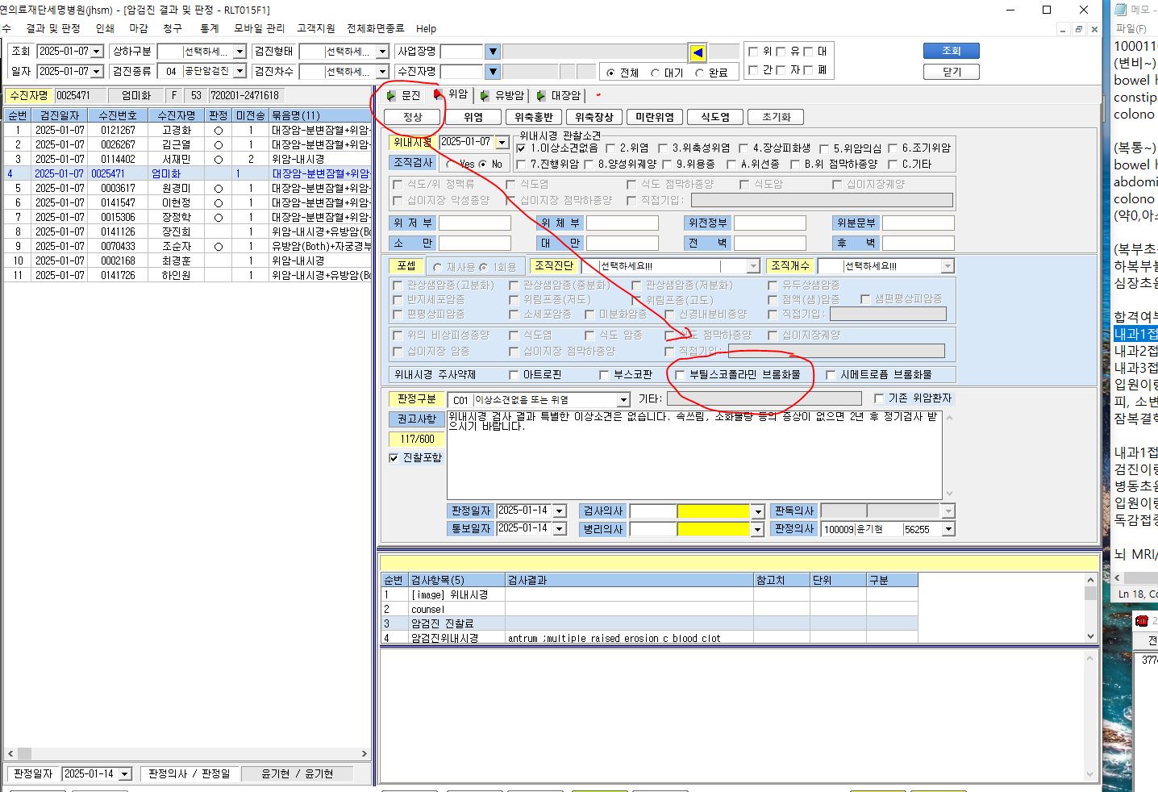Click the 초기화 reset button
Viewport: 1158px width, 792px height.
[777, 117]
